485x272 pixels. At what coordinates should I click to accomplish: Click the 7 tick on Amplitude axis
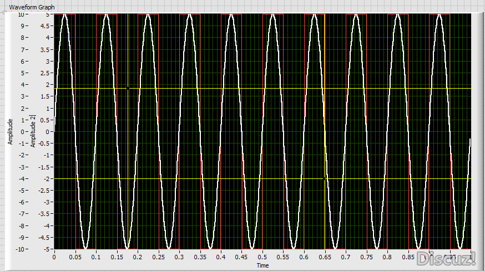23,50
